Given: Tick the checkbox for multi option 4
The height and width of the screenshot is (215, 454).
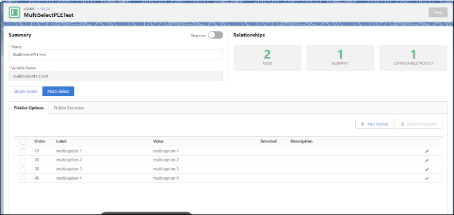Looking at the screenshot, I should click(23, 178).
